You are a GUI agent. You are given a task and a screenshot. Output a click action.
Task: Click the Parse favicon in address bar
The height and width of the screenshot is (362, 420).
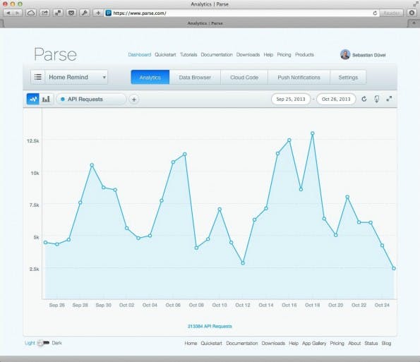click(108, 13)
